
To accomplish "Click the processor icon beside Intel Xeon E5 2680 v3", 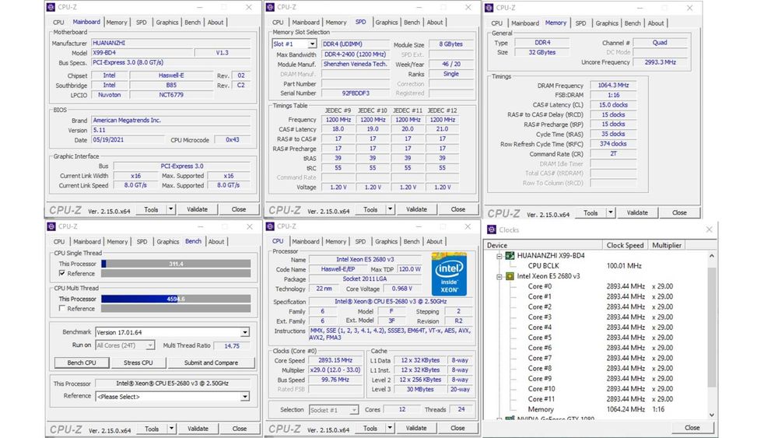I will 510,276.
